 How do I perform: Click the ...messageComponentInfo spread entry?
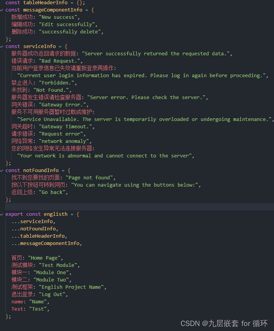[46, 243]
